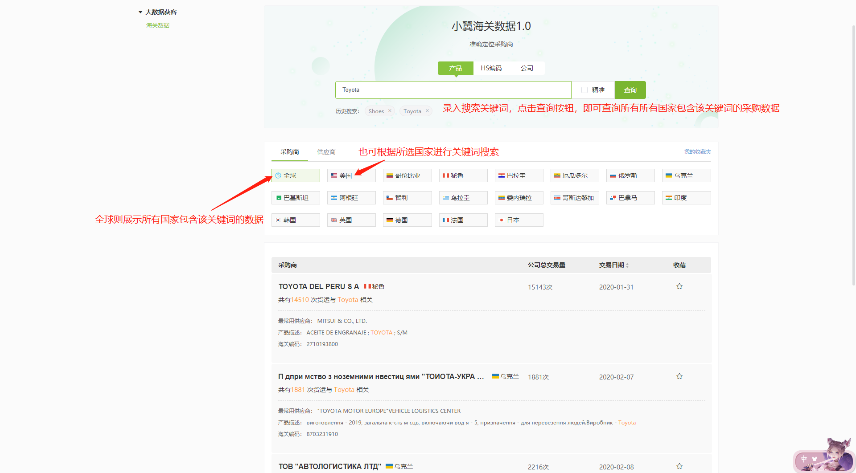Filter by 巴拿马 flag button
The width and height of the screenshot is (856, 473).
click(630, 198)
